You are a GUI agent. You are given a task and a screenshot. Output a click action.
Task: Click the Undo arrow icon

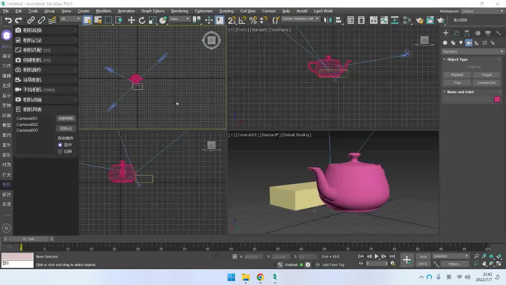(8, 20)
